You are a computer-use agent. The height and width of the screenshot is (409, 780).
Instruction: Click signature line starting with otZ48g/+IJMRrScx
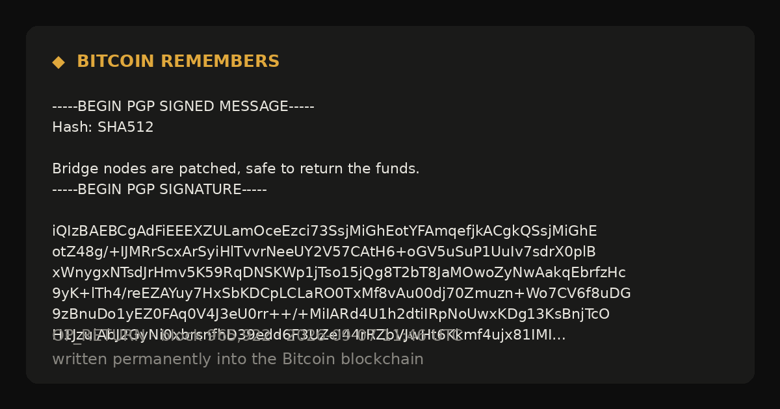pyautogui.click(x=324, y=252)
